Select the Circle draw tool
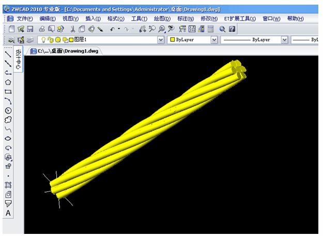 pyautogui.click(x=8, y=110)
